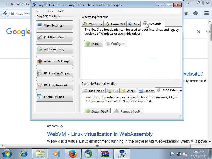Click the browser vertical scrollbar up arrow
Screen dimensions: 212x159
coord(210,21)
